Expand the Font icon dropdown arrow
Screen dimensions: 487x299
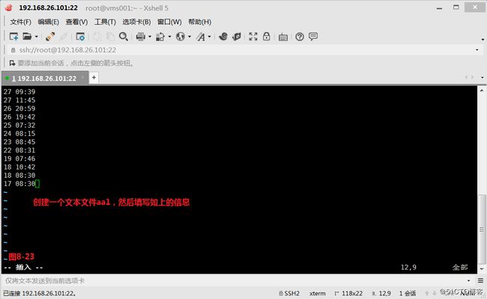click(209, 37)
